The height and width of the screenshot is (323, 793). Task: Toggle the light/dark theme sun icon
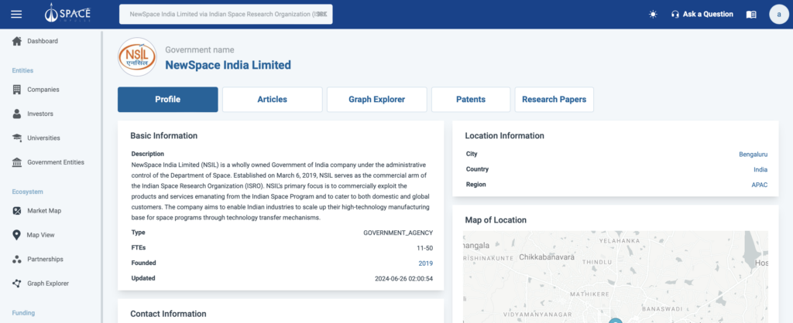(x=653, y=14)
